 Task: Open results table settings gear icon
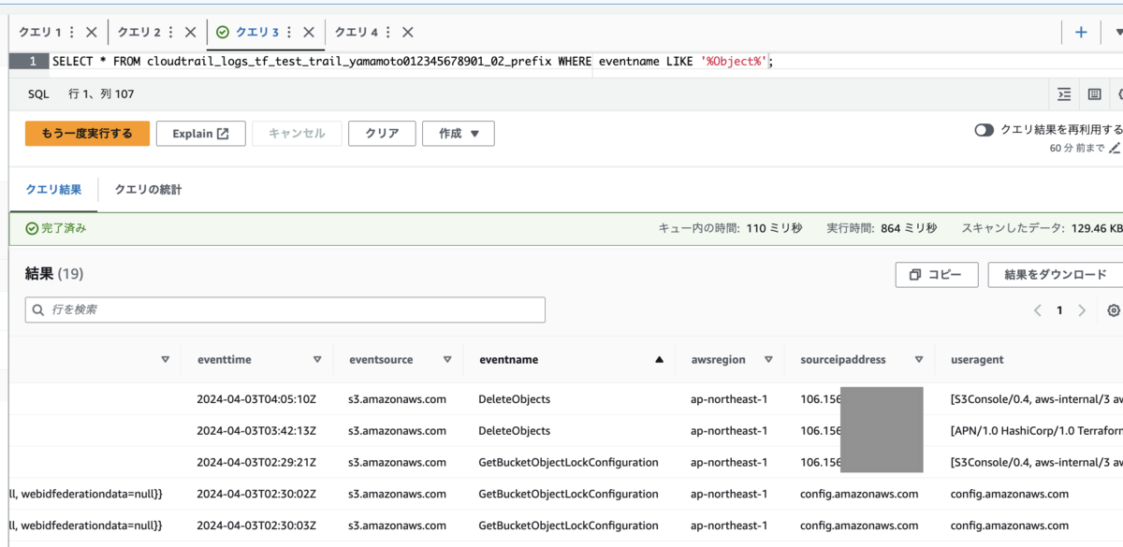1114,310
